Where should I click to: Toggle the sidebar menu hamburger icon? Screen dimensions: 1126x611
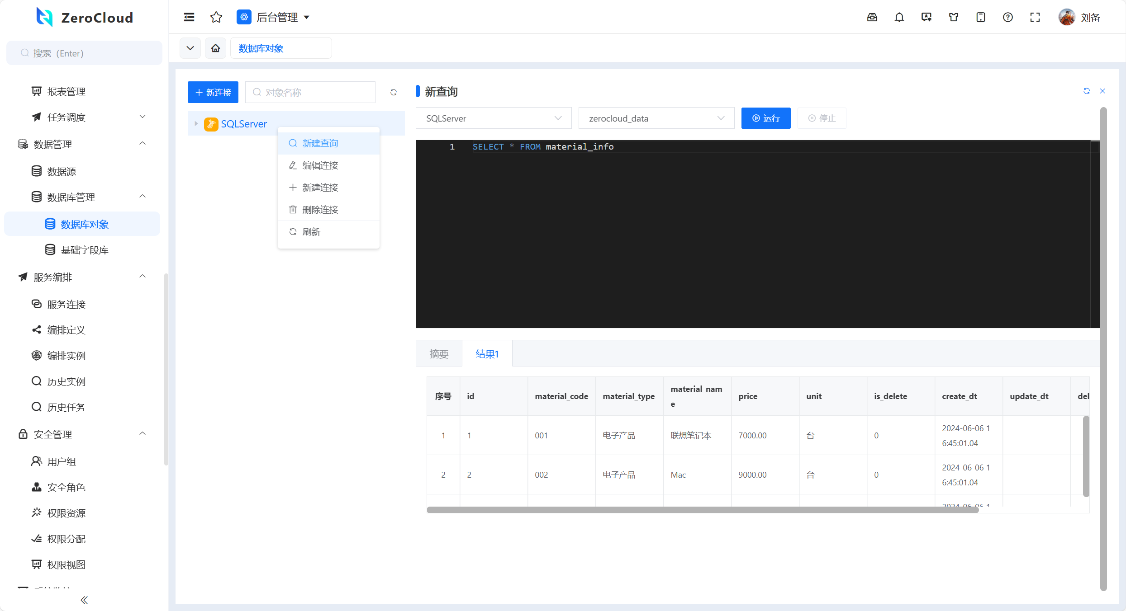(189, 17)
